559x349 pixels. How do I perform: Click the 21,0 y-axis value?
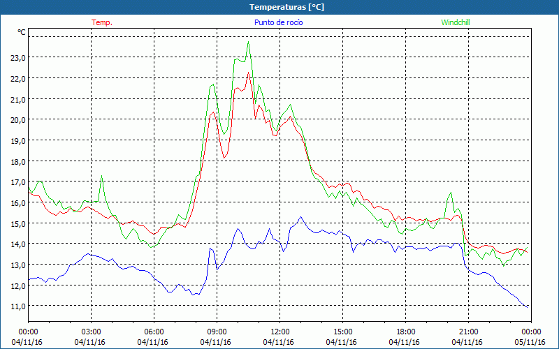pyautogui.click(x=18, y=100)
